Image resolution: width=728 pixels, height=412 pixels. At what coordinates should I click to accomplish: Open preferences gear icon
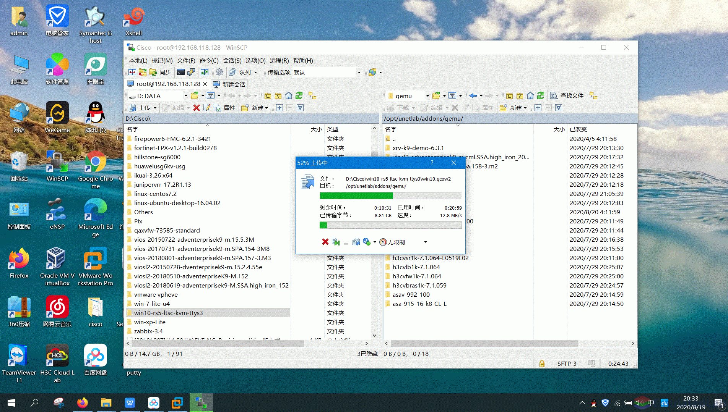pyautogui.click(x=219, y=72)
